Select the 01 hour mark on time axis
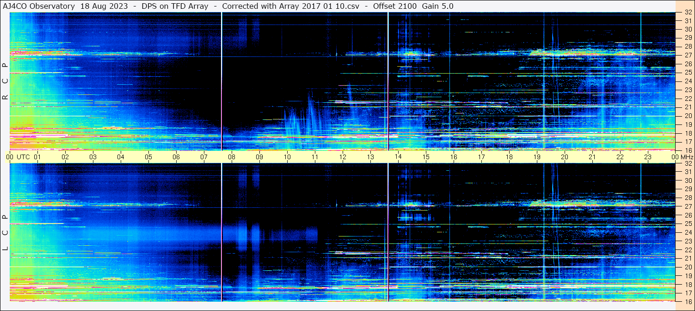This screenshot has width=695, height=311. point(38,157)
